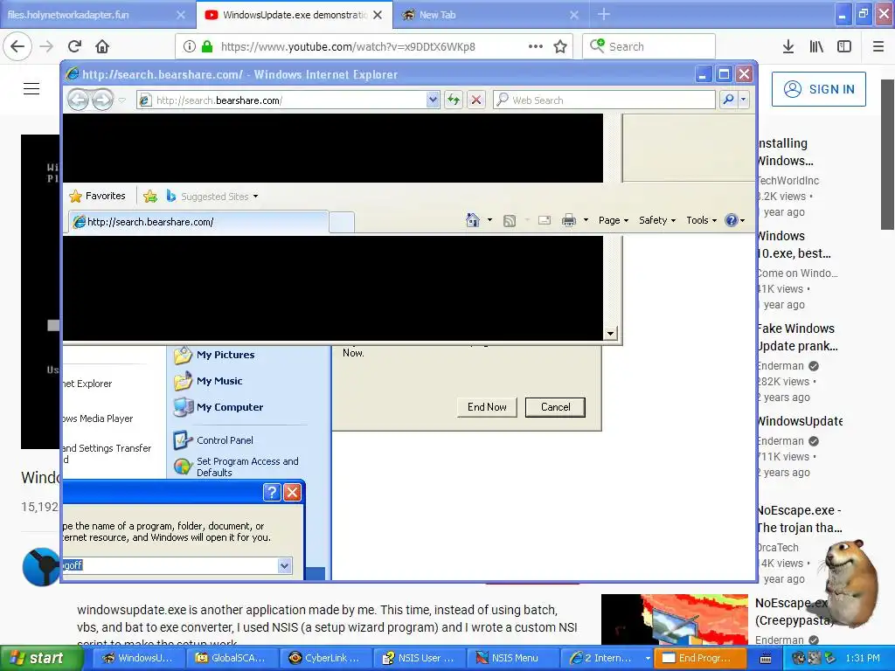
Task: Open the IE Tools menu
Action: [x=701, y=220]
